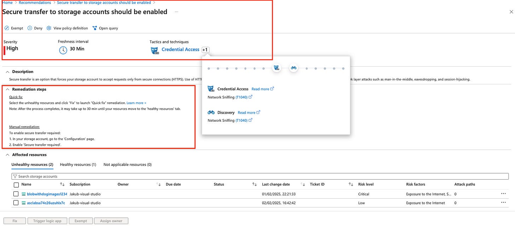Click the Credential Access tactic link

pos(180,50)
